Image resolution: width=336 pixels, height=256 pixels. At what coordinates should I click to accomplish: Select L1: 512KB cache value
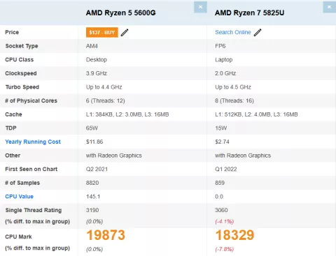(256, 114)
